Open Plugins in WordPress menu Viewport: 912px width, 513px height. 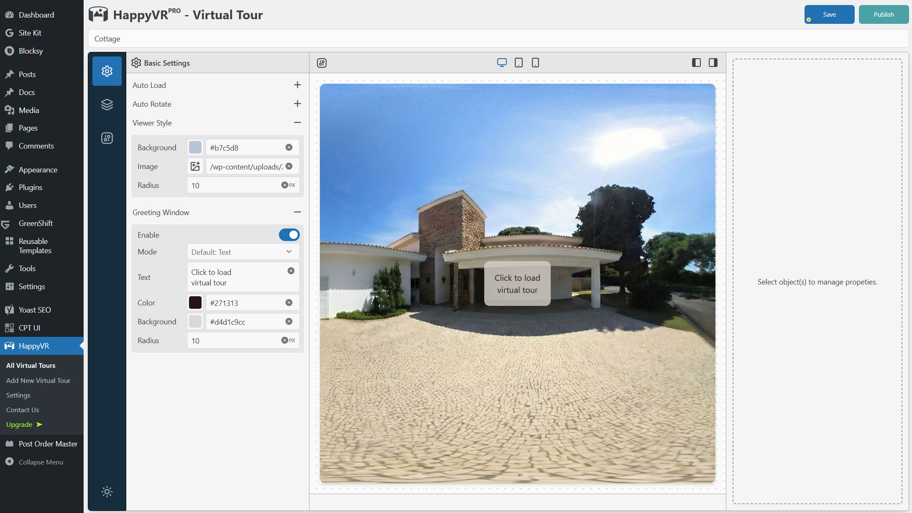pyautogui.click(x=30, y=187)
